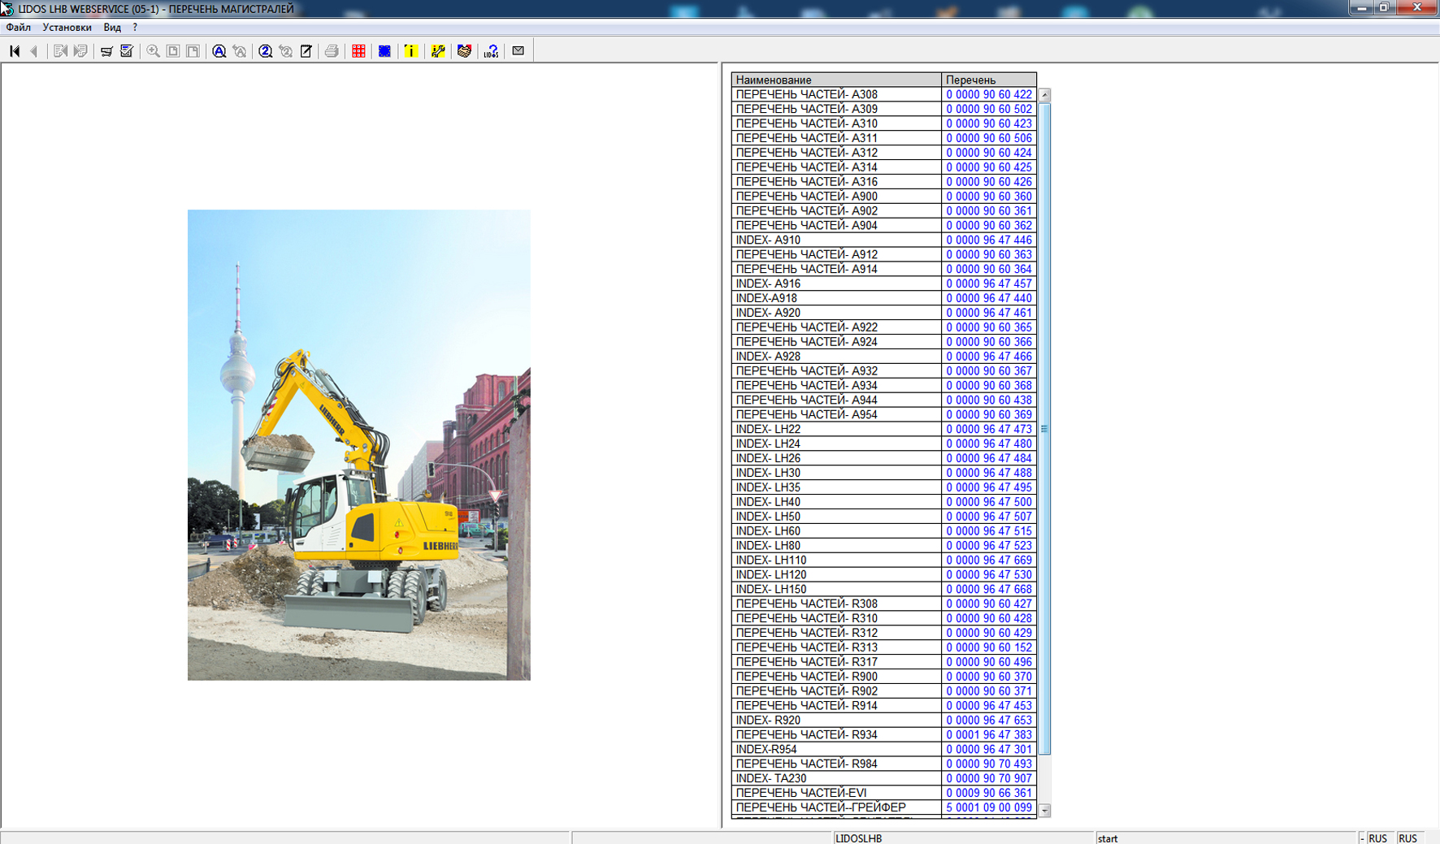Click the checklist order form icon
The height and width of the screenshot is (844, 1440).
[x=127, y=51]
